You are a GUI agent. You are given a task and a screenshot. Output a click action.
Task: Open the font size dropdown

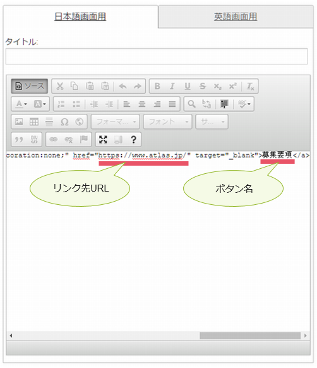[212, 122]
